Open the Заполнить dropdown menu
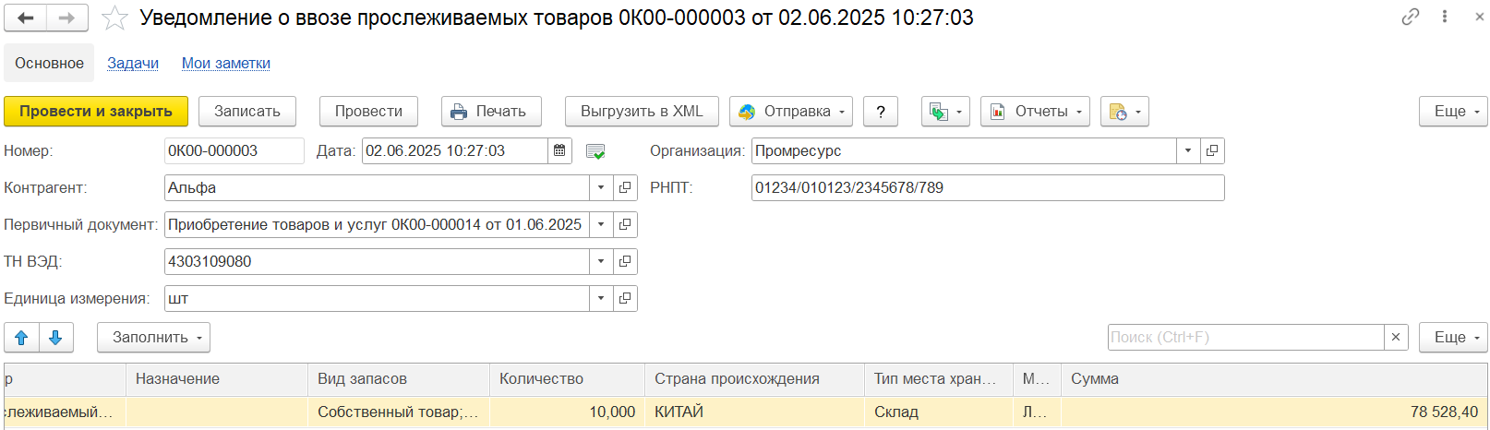This screenshot has height=430, width=1490. point(153,338)
